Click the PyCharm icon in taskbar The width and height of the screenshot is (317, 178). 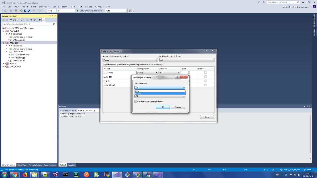click(76, 175)
